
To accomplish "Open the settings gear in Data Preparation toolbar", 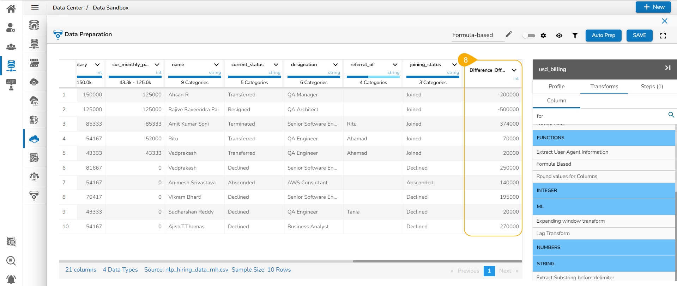I will [x=543, y=36].
